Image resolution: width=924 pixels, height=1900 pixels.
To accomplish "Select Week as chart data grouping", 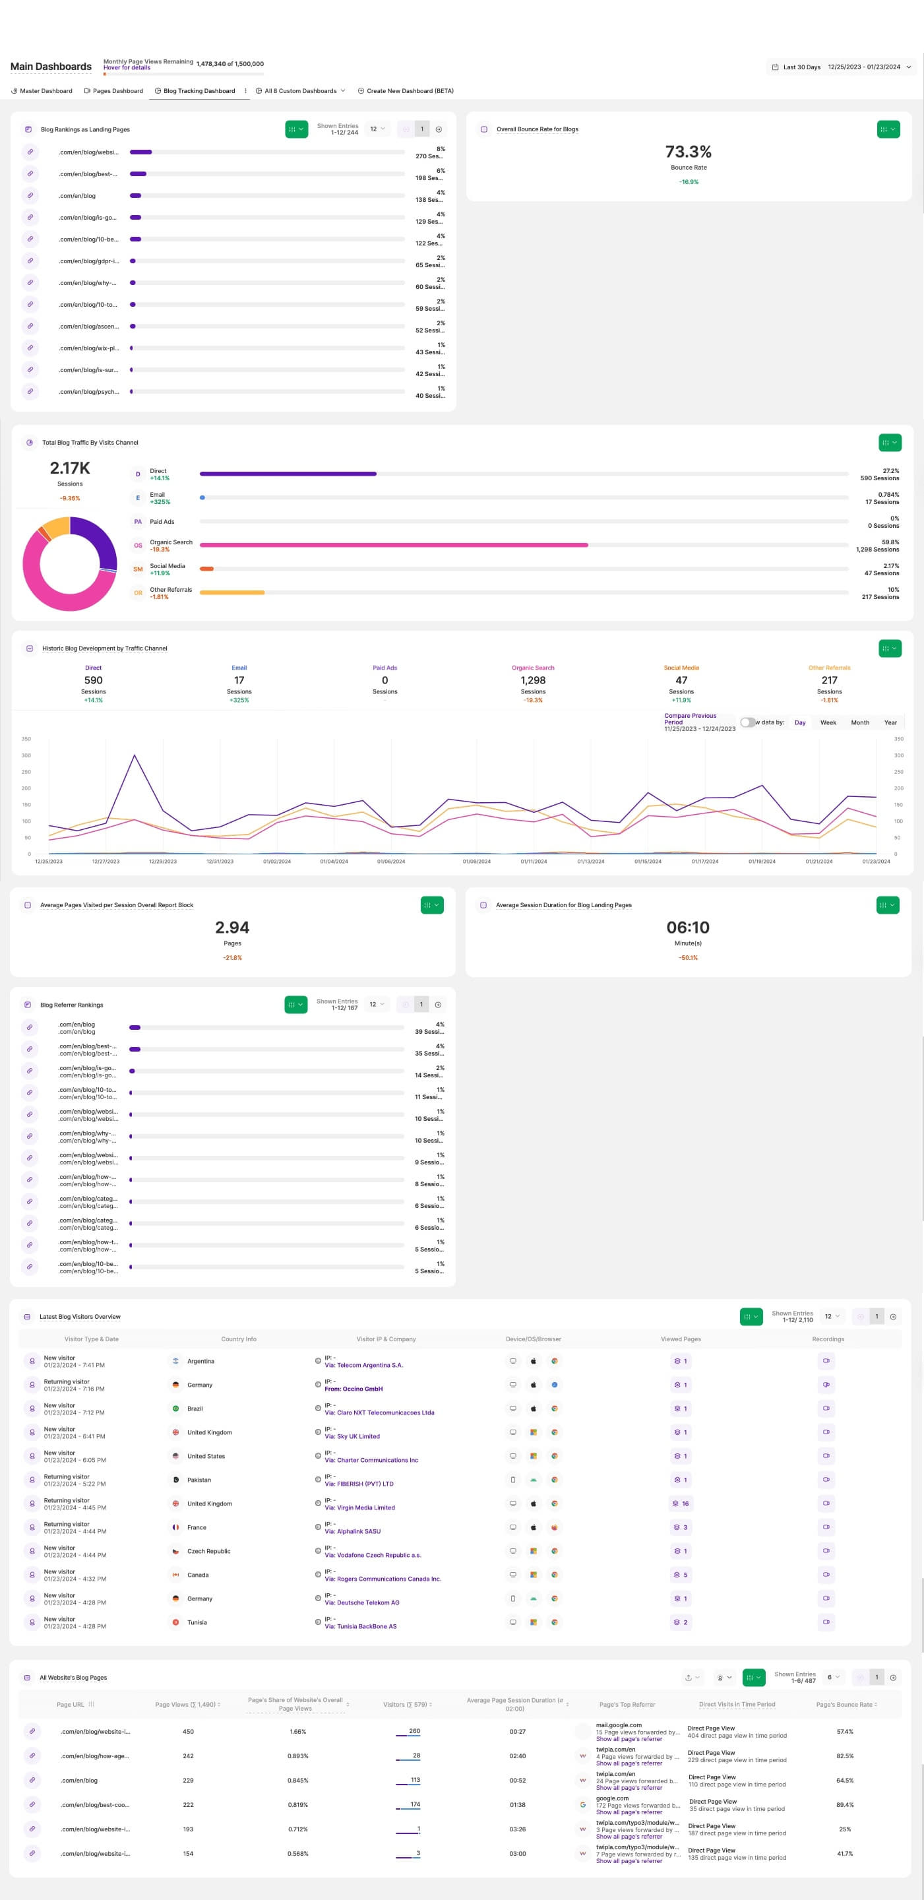I will click(828, 723).
